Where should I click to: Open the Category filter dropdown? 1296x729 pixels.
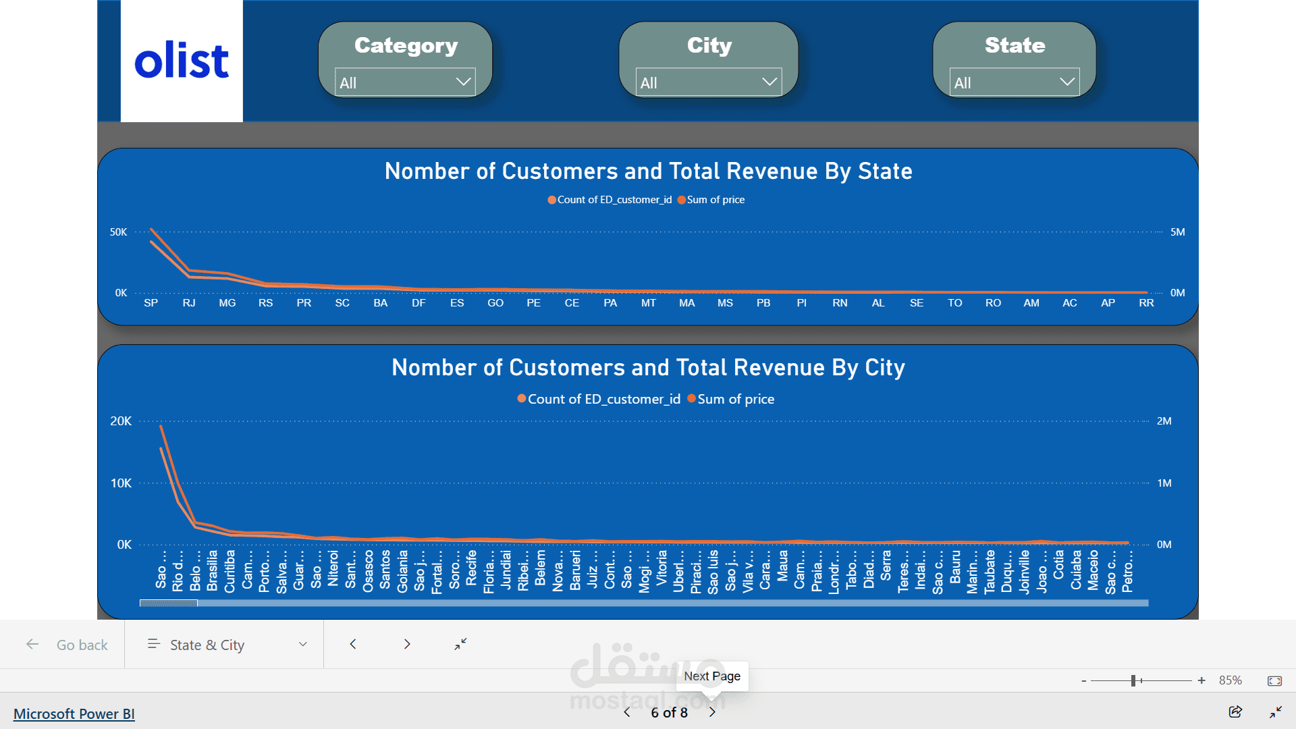point(405,82)
